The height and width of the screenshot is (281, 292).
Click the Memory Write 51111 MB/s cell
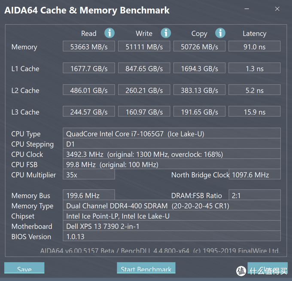pos(144,47)
